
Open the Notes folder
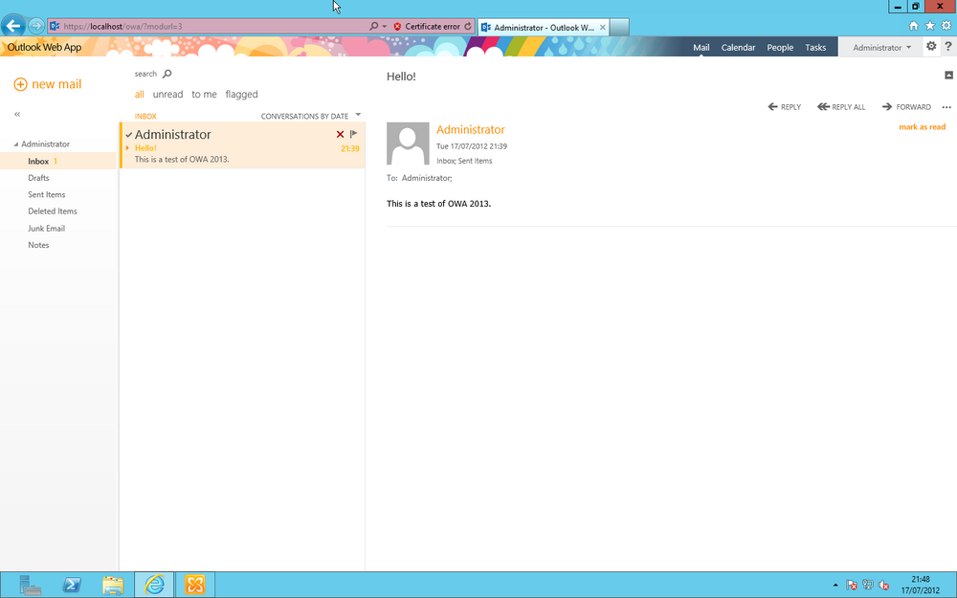(38, 245)
